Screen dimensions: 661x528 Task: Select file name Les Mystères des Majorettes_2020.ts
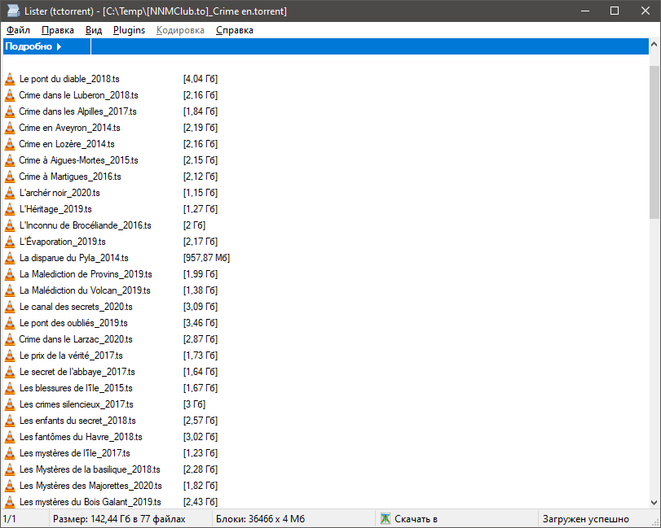[90, 486]
